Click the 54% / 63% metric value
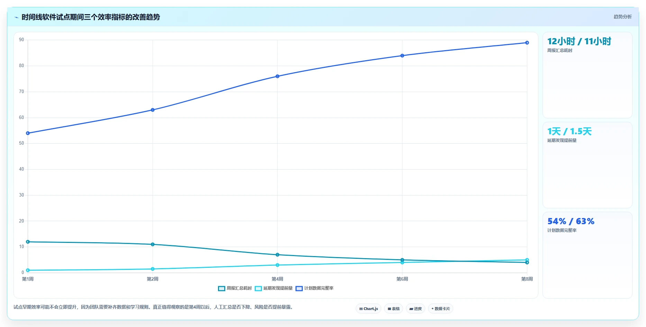646x327 pixels. click(571, 221)
